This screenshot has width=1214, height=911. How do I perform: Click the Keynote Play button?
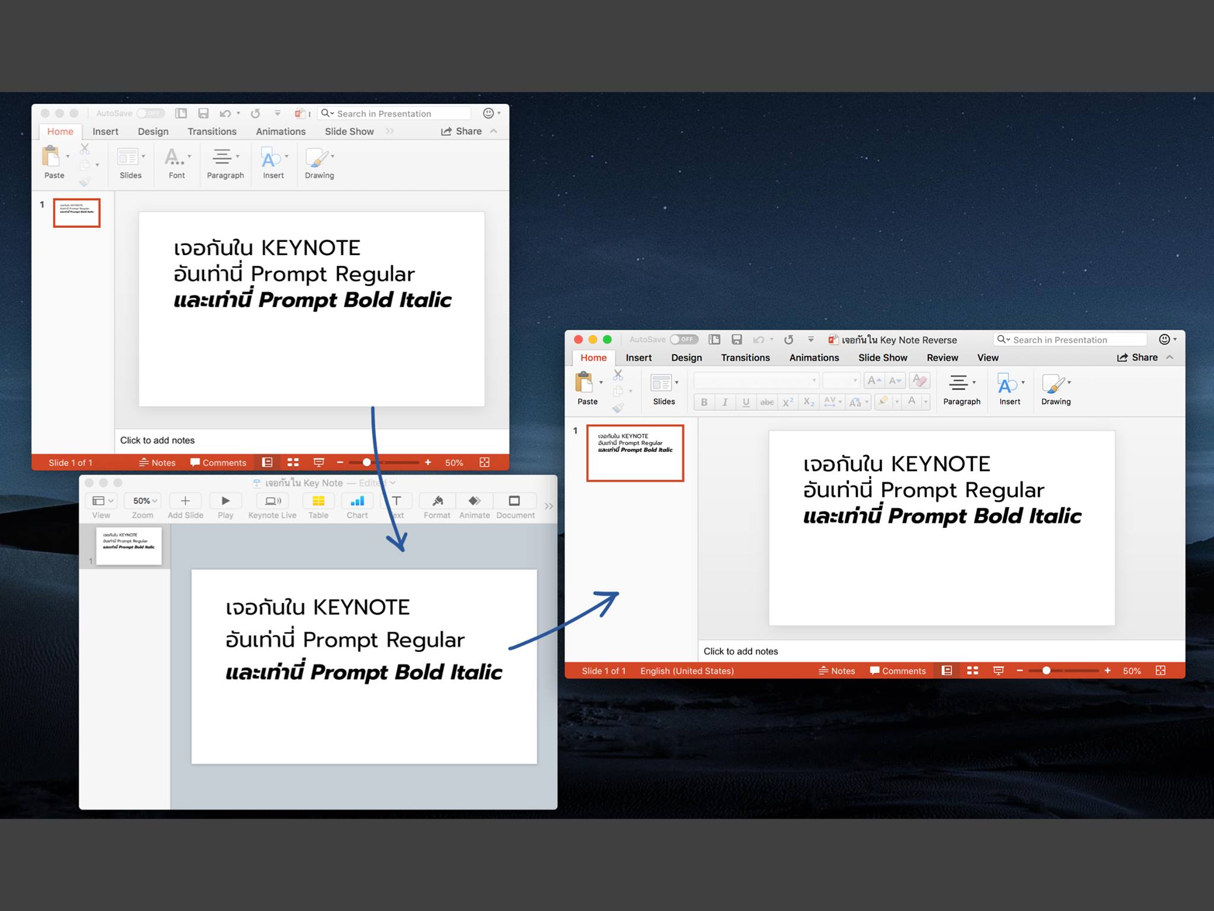[225, 501]
